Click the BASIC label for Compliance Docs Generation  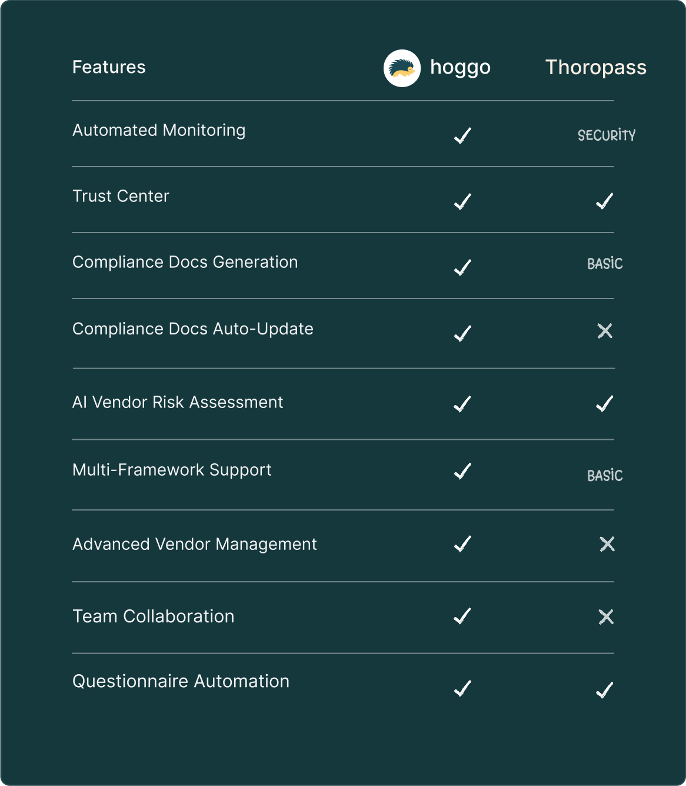click(605, 264)
